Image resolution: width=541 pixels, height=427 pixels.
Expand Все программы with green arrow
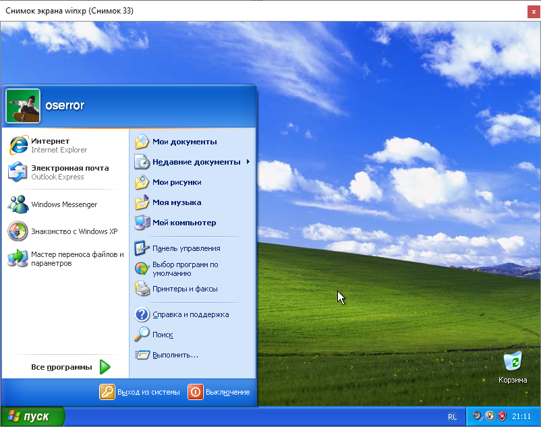(105, 367)
